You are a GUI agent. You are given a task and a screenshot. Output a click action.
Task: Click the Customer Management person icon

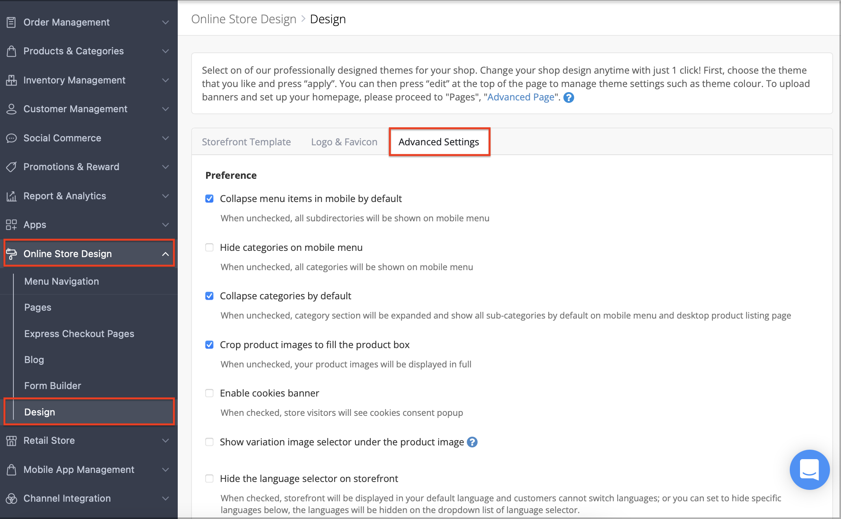pos(11,109)
